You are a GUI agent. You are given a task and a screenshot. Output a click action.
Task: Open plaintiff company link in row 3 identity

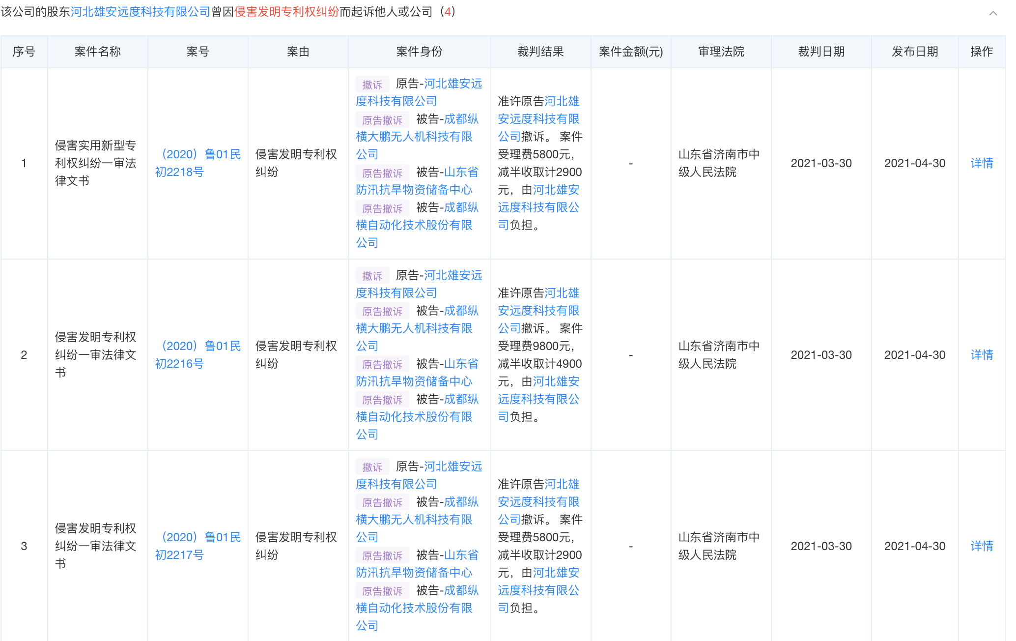pyautogui.click(x=396, y=484)
